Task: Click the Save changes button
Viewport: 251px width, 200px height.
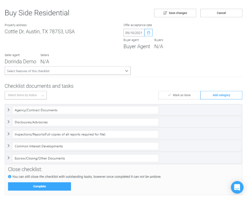Action: coord(175,13)
